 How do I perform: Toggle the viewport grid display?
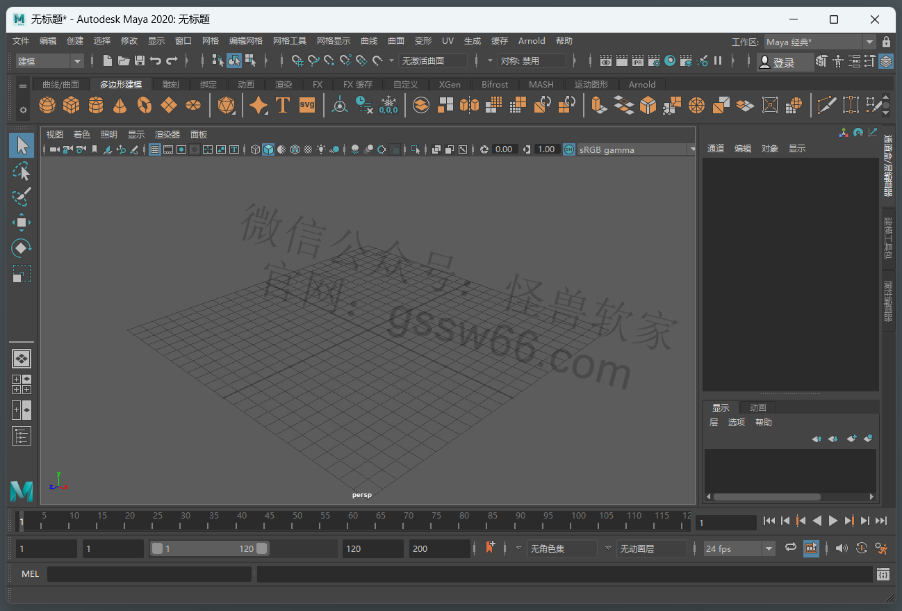point(155,149)
